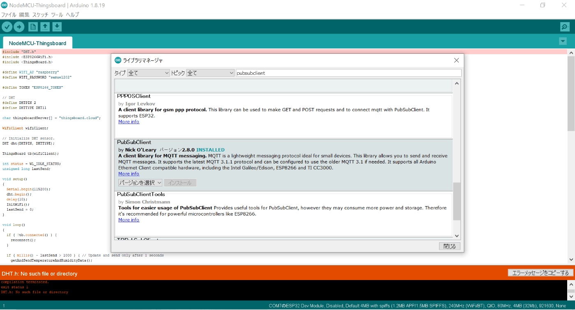
Task: Open the バージョンを選択 dropdown
Action: point(140,183)
